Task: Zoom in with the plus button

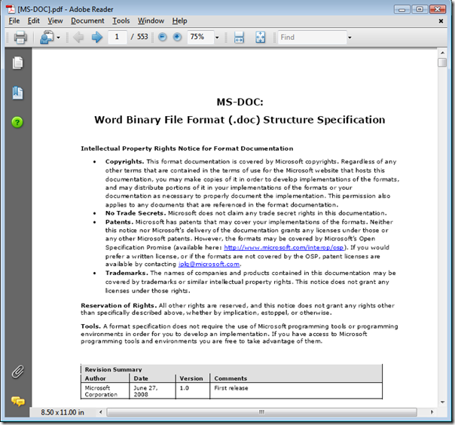Action: click(x=177, y=38)
